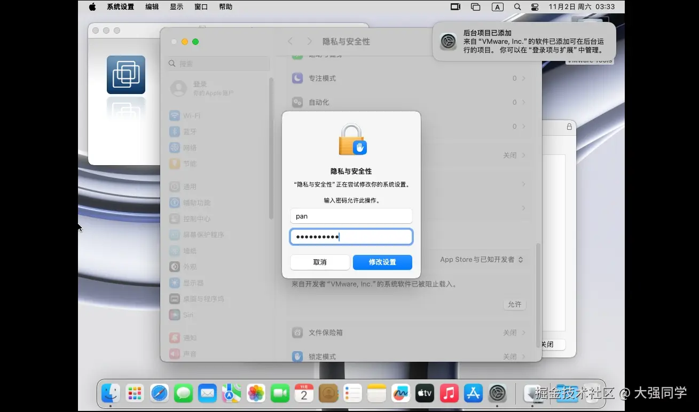Click the settings window vertical scrollbar
The width and height of the screenshot is (699, 412).
[538, 288]
